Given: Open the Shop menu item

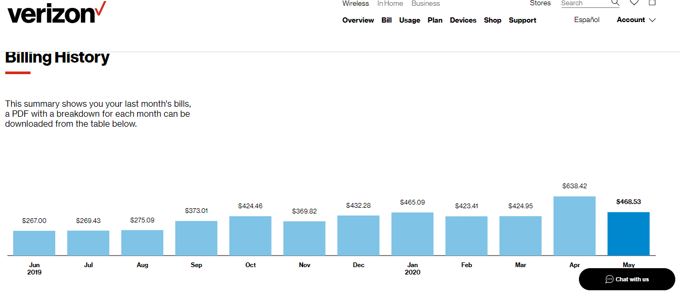Looking at the screenshot, I should tap(493, 20).
